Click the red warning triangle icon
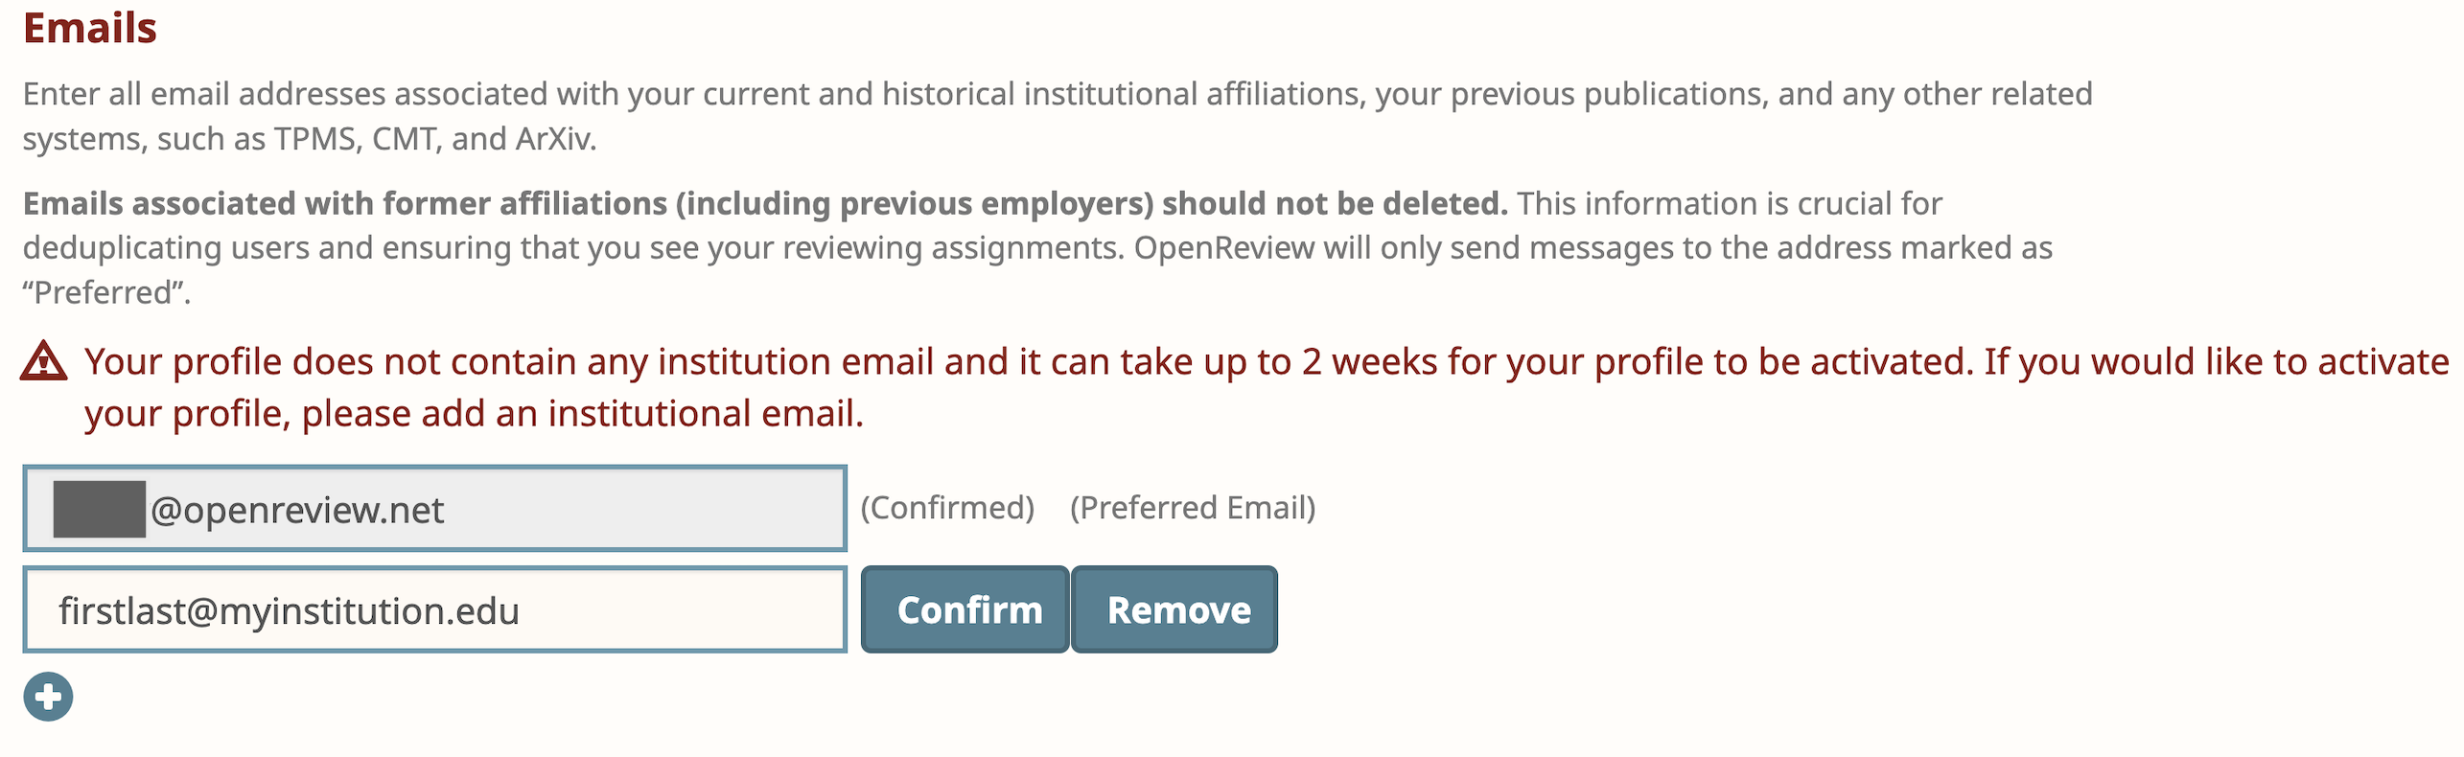The image size is (2464, 757). [43, 362]
